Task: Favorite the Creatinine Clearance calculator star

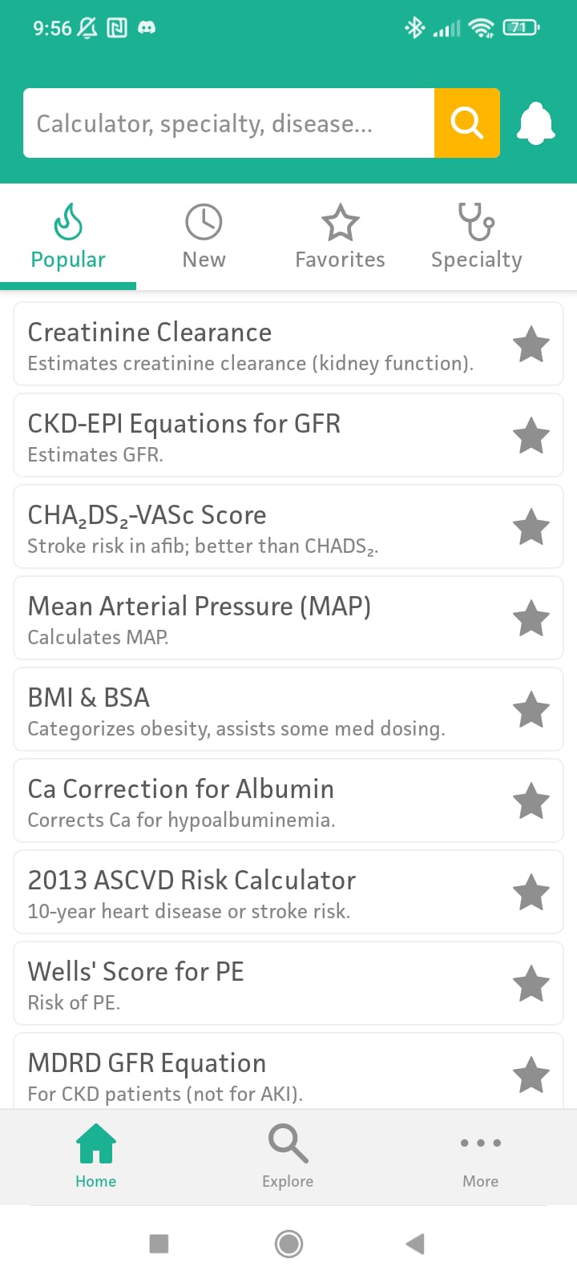Action: click(x=531, y=345)
